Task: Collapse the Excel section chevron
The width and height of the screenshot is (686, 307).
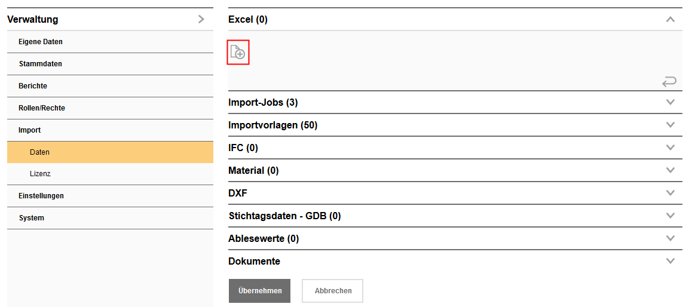Action: pyautogui.click(x=670, y=19)
